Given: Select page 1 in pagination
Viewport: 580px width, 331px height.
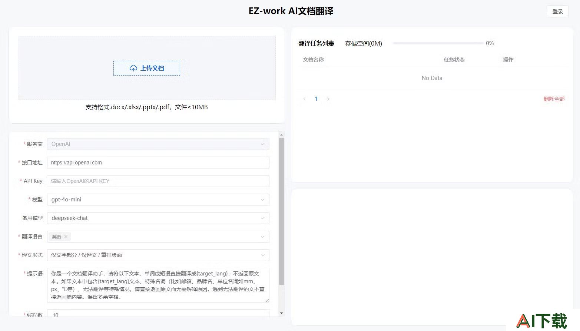Looking at the screenshot, I should pos(316,99).
